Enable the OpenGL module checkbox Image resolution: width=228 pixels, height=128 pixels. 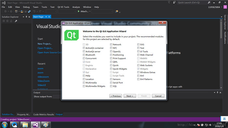(111, 51)
